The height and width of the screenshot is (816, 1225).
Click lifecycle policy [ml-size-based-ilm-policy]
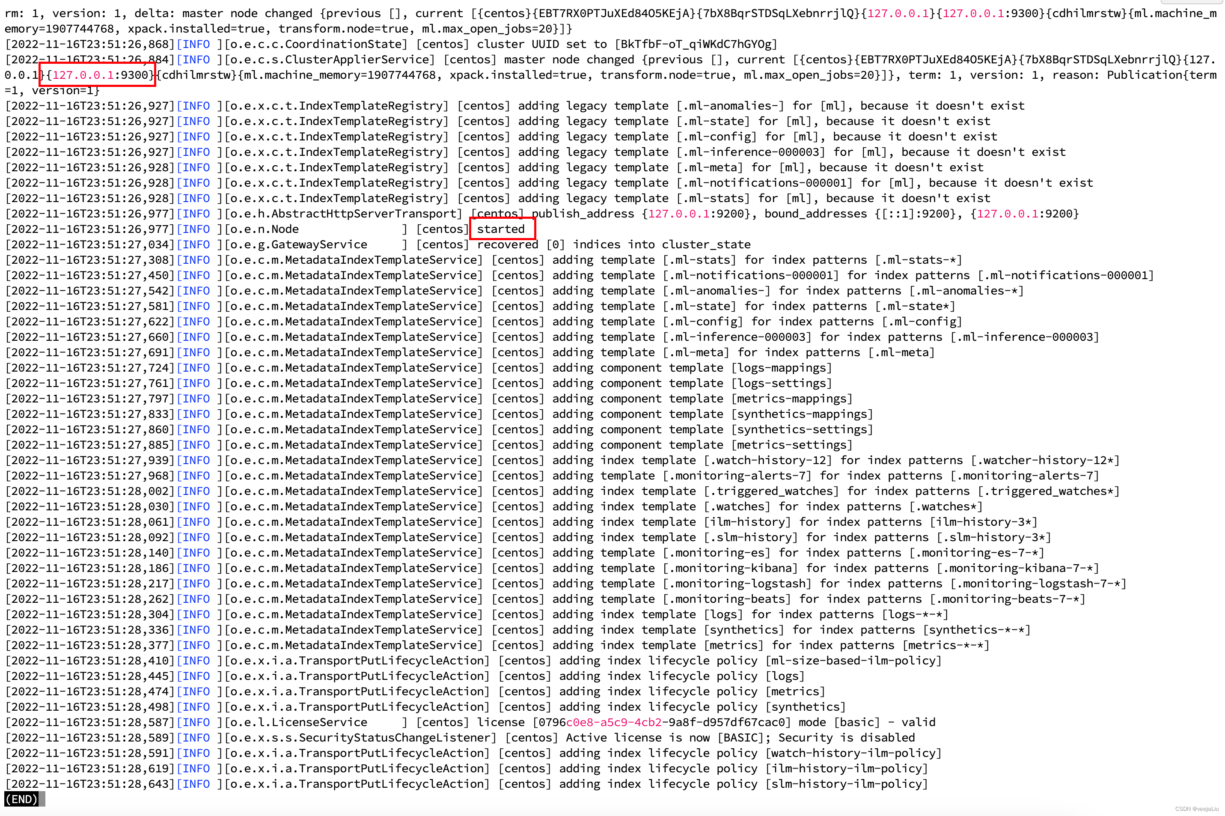point(853,661)
